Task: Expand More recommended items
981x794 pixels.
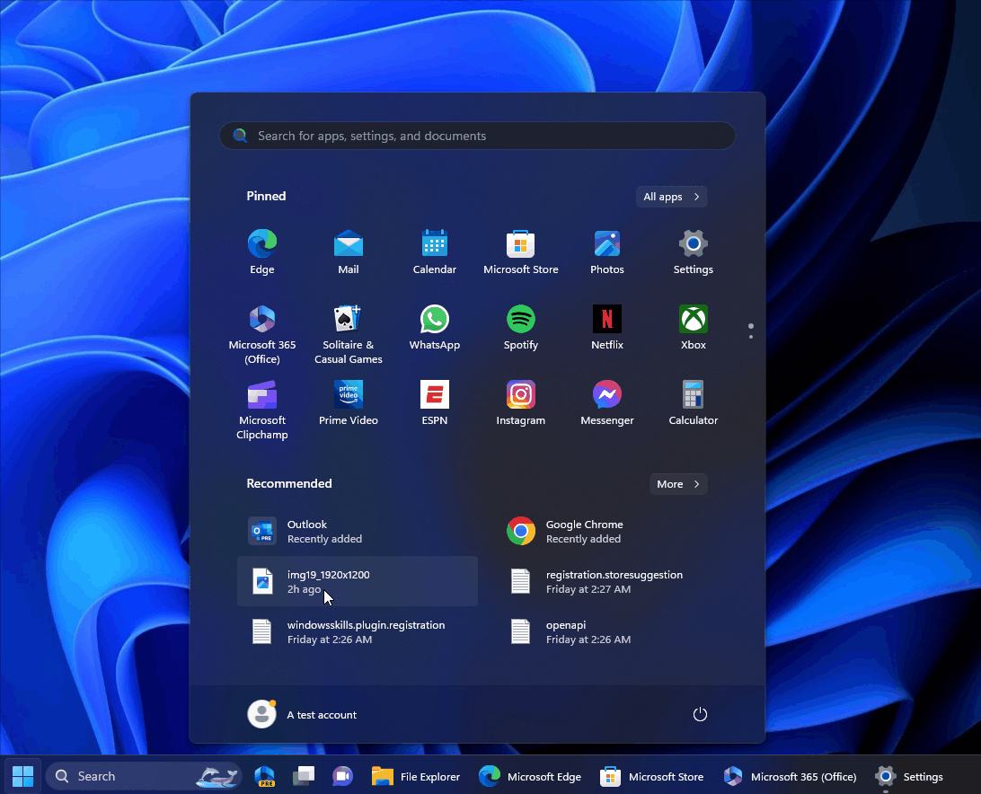Action: click(x=678, y=483)
